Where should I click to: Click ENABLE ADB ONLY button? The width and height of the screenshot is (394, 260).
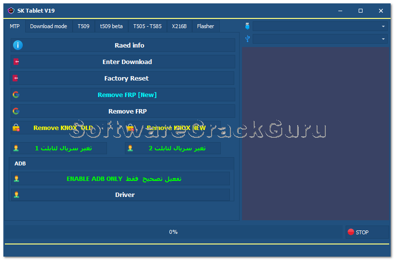(121, 179)
